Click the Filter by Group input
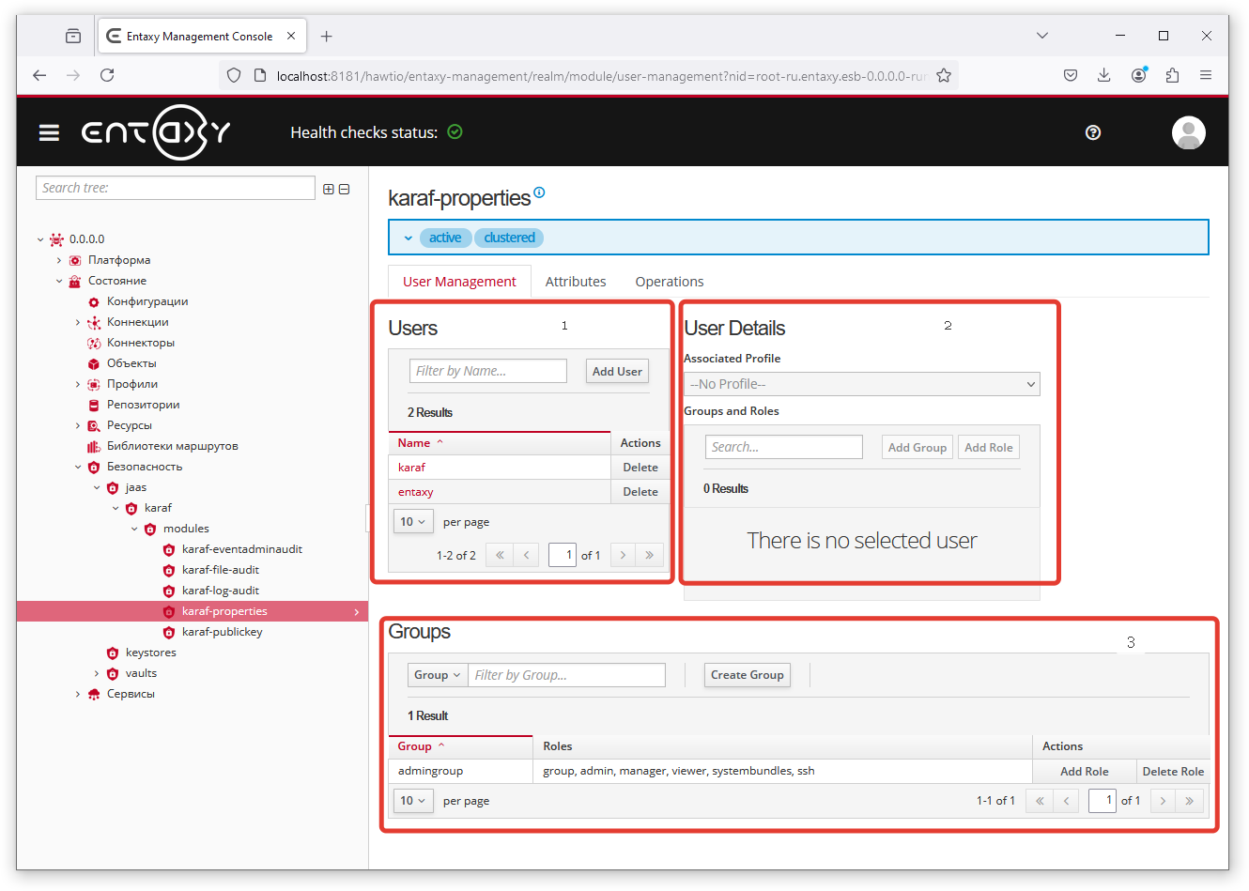Screen dimensions: 1249x891 (567, 675)
